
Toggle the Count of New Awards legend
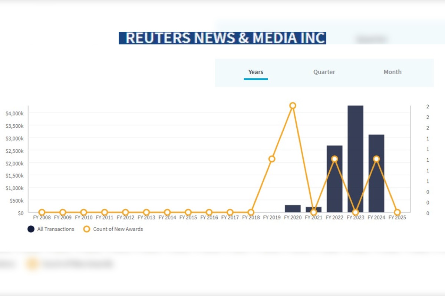tap(113, 229)
